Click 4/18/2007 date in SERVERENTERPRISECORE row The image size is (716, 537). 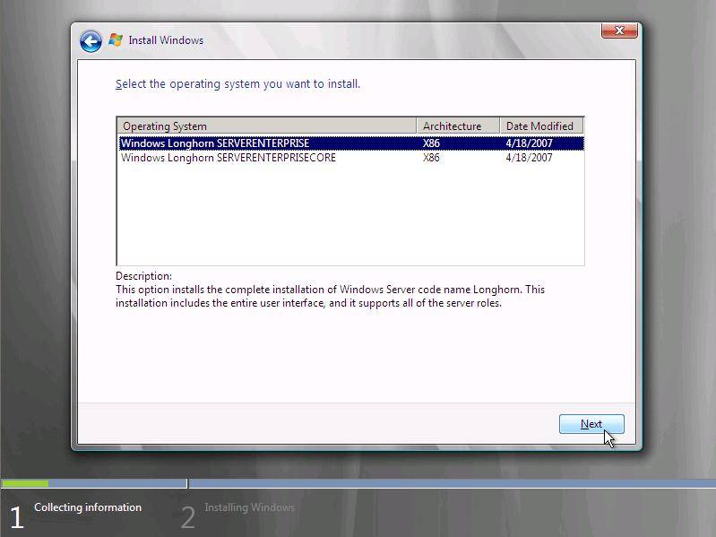[529, 158]
